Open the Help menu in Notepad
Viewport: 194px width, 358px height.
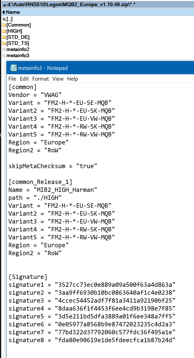coord(72,79)
